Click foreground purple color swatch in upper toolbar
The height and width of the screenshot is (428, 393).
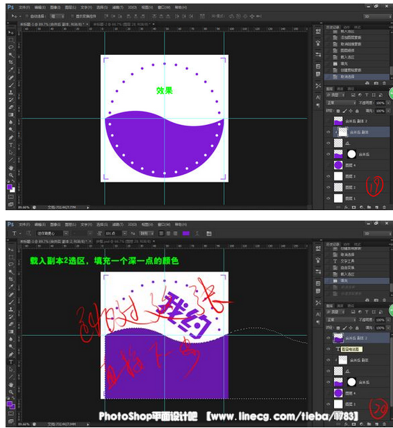[10, 187]
